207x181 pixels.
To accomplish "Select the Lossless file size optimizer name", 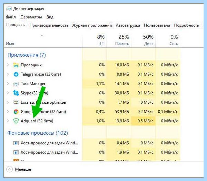I will 43,102.
